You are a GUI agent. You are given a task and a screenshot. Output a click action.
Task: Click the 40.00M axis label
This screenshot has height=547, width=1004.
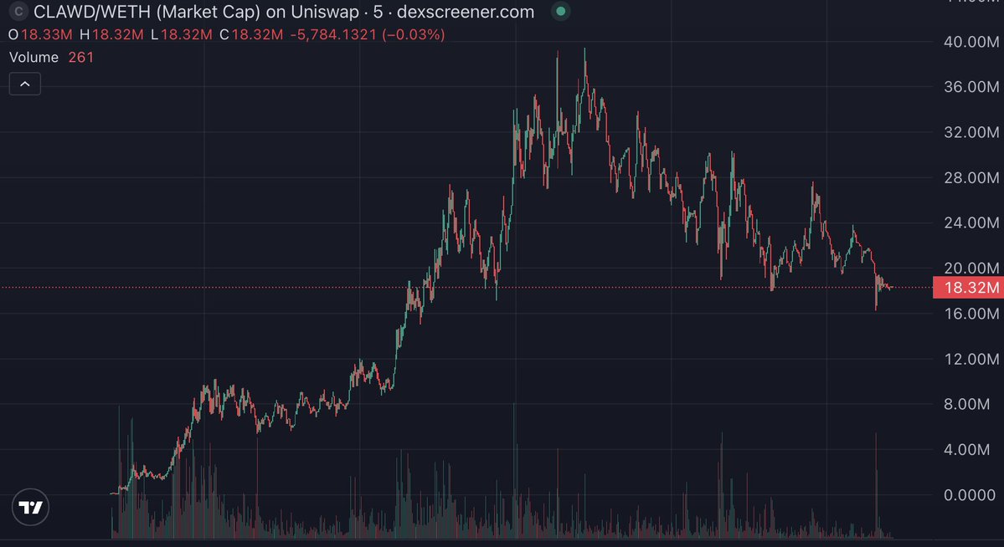coord(971,42)
